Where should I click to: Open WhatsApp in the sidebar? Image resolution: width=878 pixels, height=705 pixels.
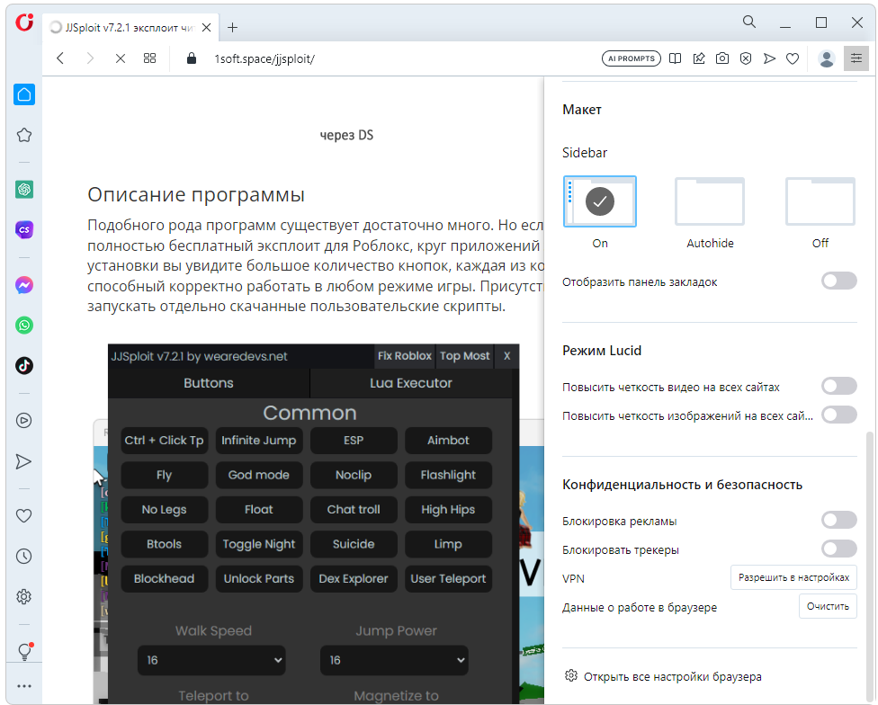point(24,326)
